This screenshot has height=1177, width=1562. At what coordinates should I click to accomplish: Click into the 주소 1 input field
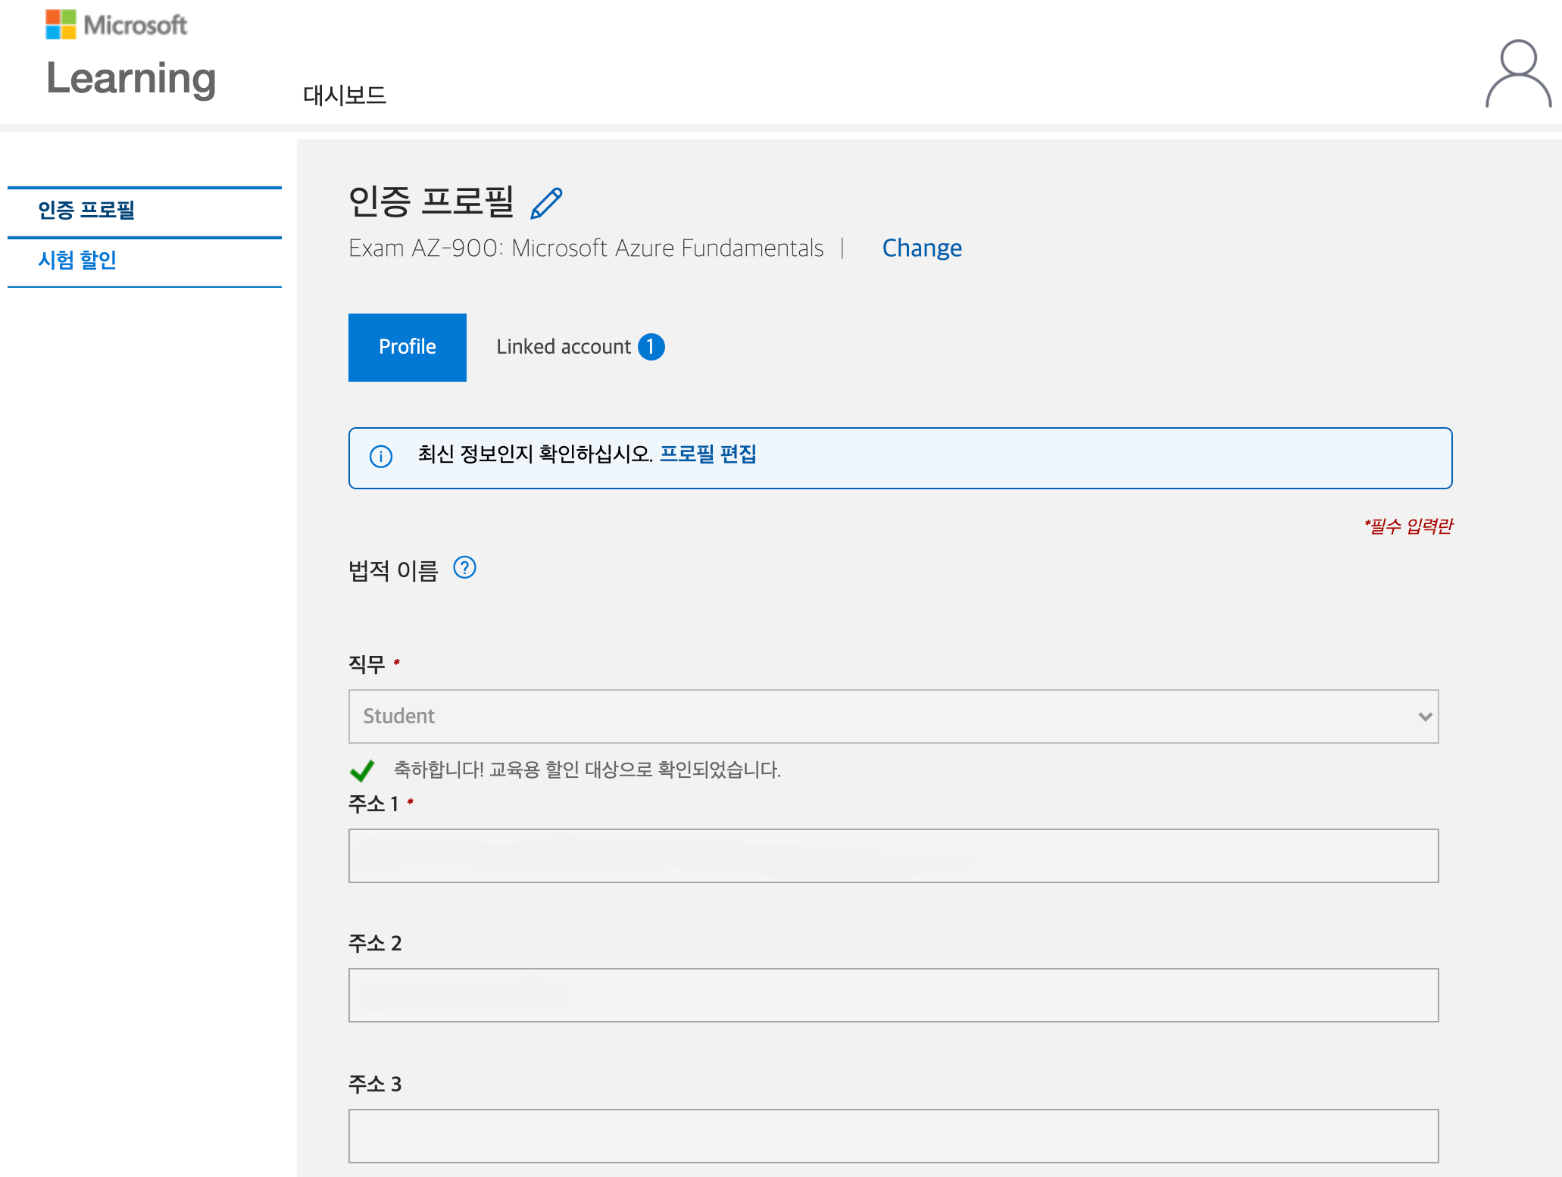click(x=892, y=856)
